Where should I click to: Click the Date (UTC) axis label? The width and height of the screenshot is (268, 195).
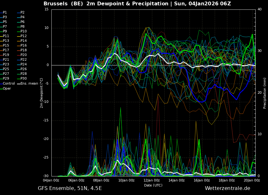tap(153, 185)
